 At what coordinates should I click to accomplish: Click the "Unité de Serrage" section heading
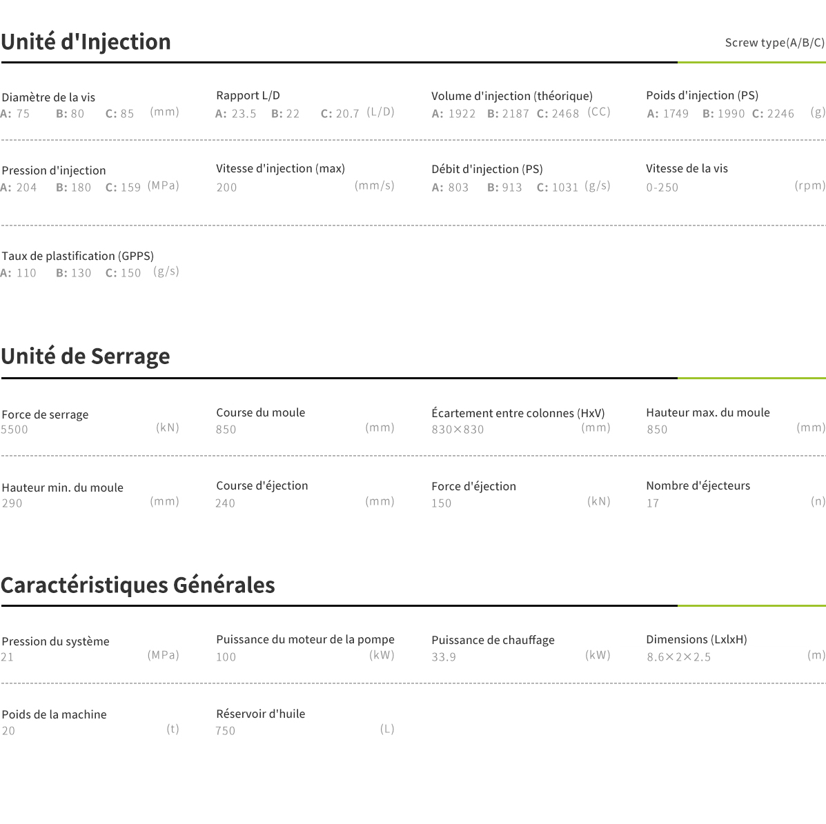click(86, 356)
